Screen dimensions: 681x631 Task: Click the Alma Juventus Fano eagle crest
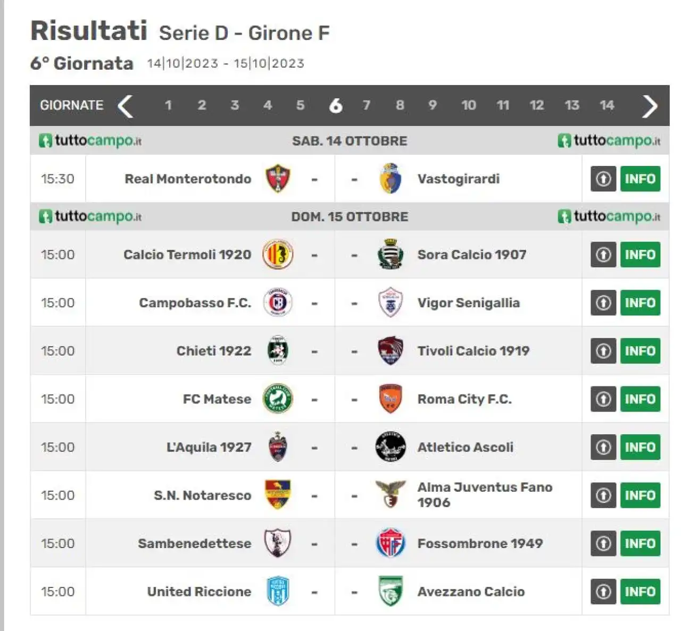[390, 495]
